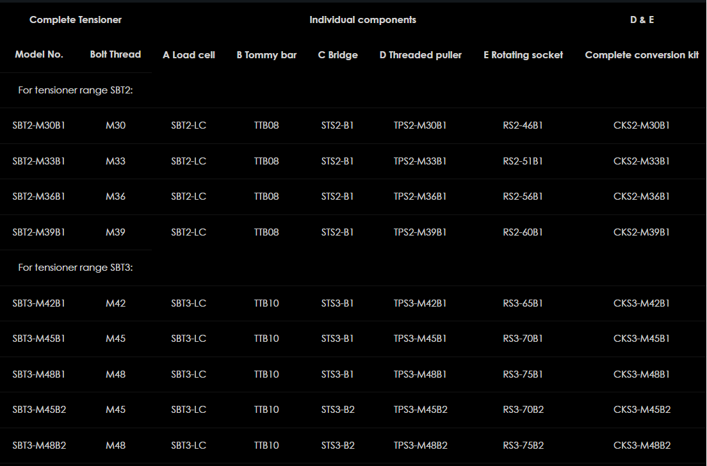Viewport: 707px width, 466px height.
Task: Click 'Individual components' group header
Action: pos(362,20)
